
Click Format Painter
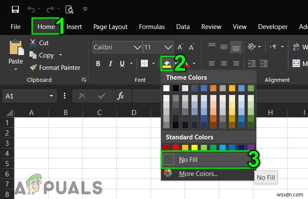pos(55,67)
